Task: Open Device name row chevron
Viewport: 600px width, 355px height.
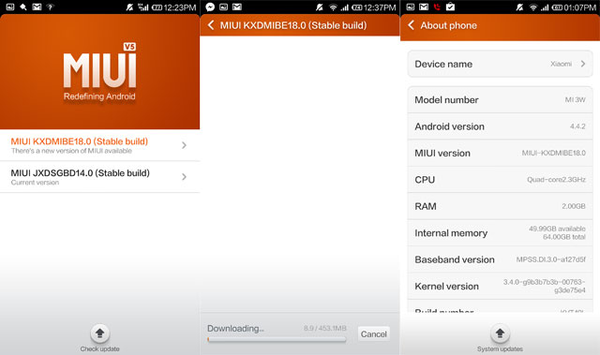Action: 583,64
